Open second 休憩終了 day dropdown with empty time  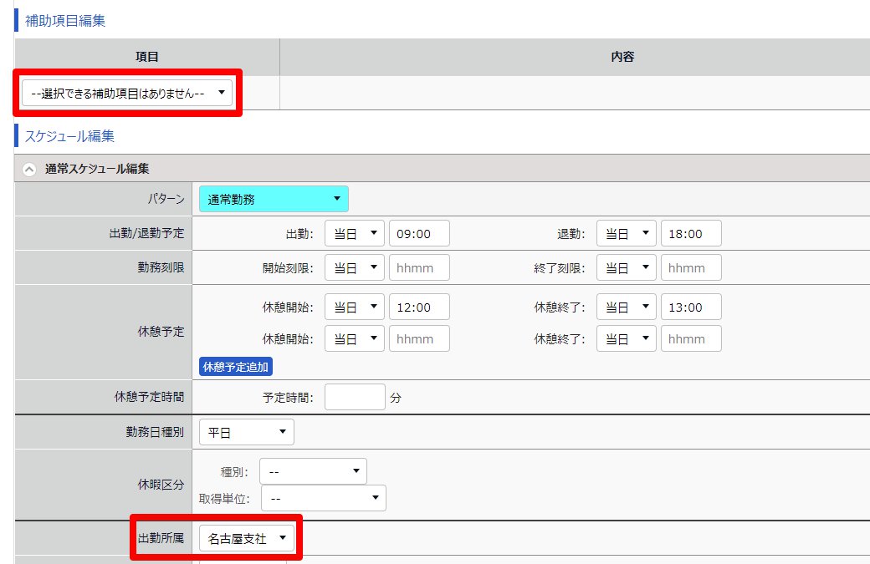pyautogui.click(x=627, y=338)
